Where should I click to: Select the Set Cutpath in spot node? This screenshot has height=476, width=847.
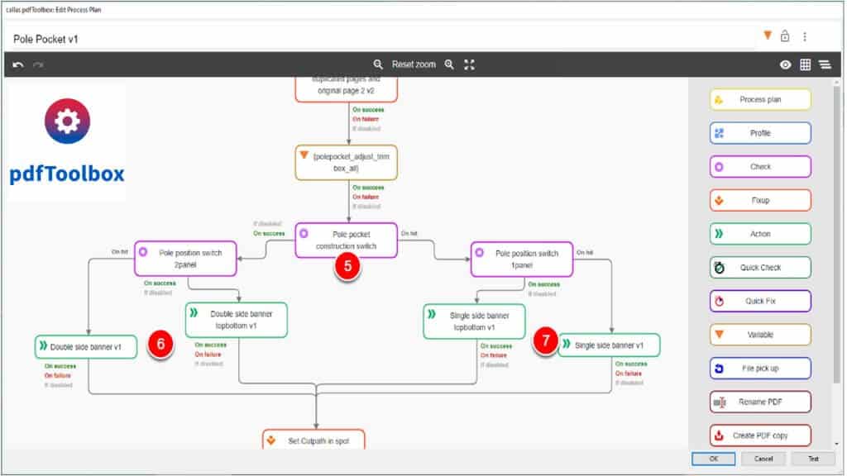point(313,440)
